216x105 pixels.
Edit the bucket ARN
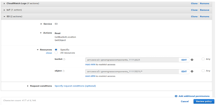point(184,60)
